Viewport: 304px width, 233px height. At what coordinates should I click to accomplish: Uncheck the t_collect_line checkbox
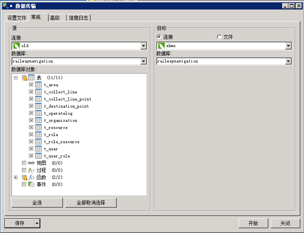(x=31, y=92)
